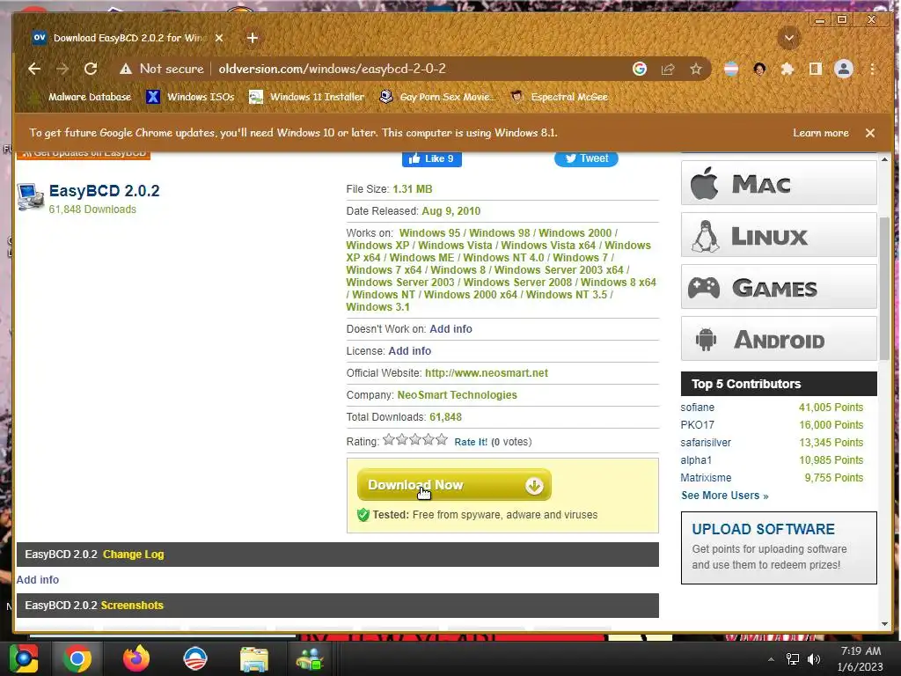901x676 pixels.
Task: Add info for License
Action: point(410,351)
